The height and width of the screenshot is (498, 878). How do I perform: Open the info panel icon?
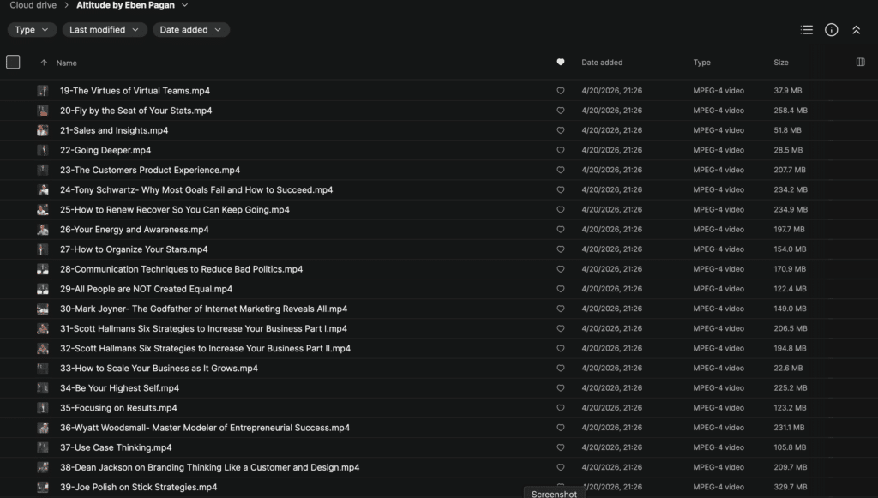click(831, 30)
